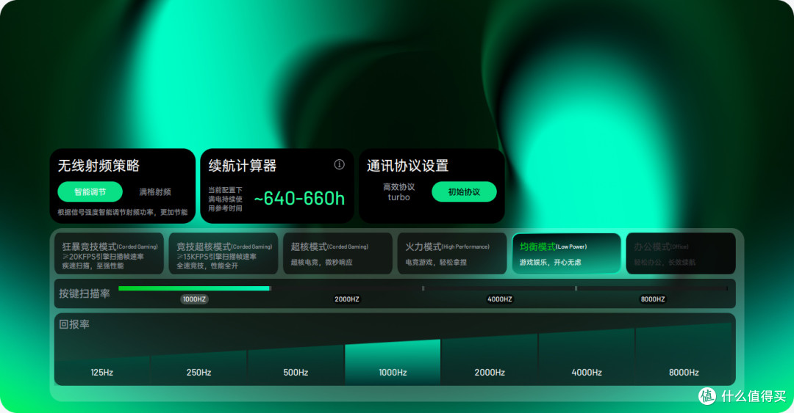Select 250Hz report rate
Viewport: 794px width, 413px height.
coord(198,368)
